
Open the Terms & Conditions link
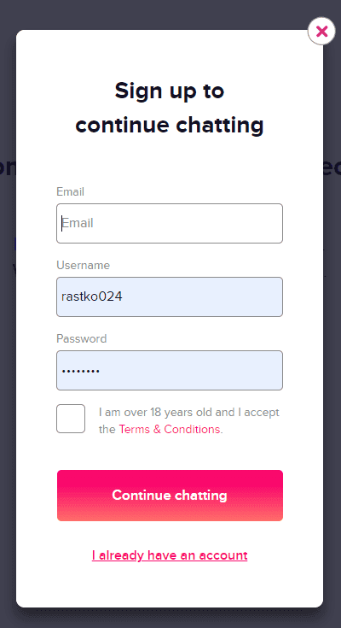(170, 429)
